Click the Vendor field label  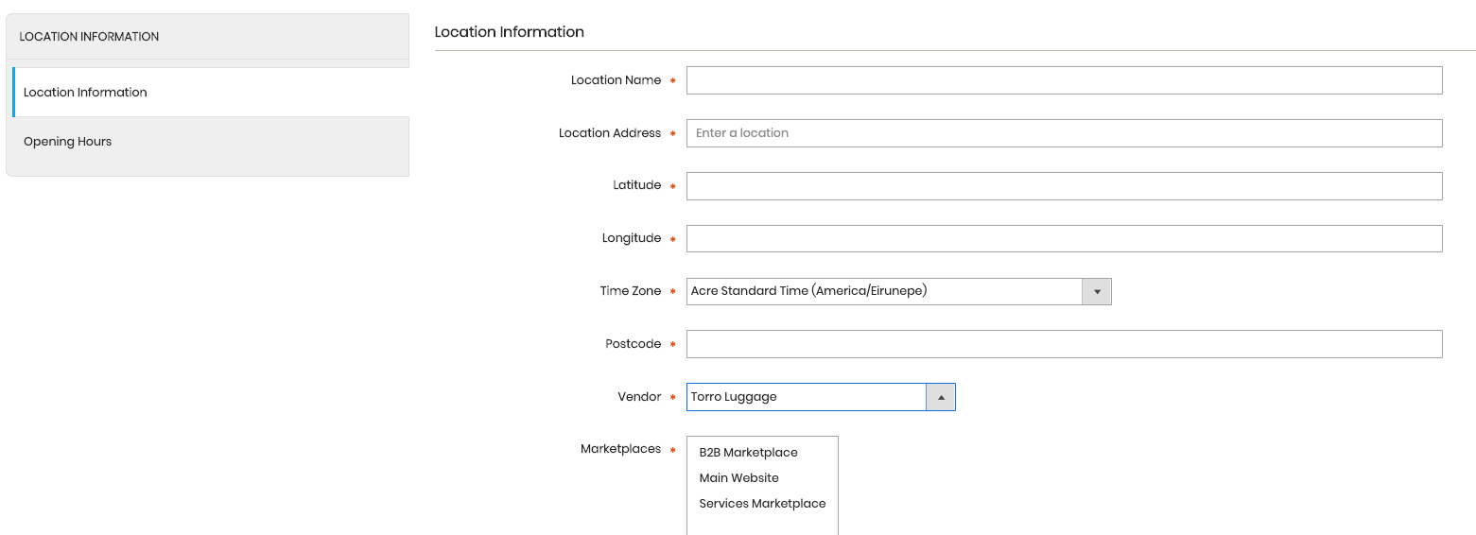[639, 397]
